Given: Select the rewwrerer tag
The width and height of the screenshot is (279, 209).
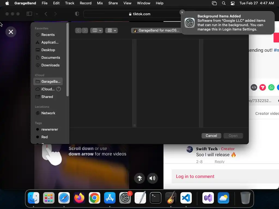Looking at the screenshot, I should tap(48, 129).
